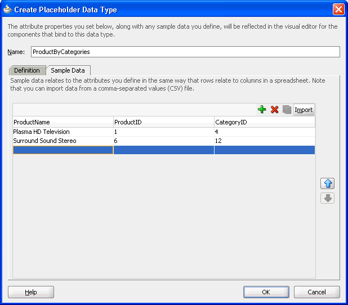Select the Plasma HD Television cell
This screenshot has height=305, width=348.
63,132
